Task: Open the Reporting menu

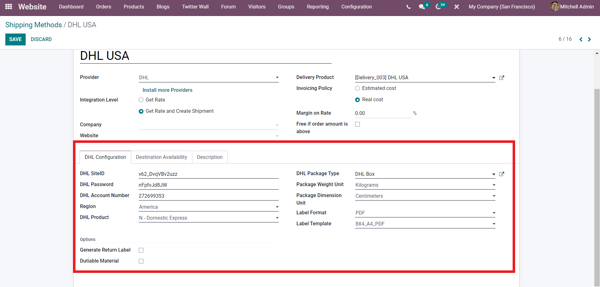Action: (x=318, y=7)
